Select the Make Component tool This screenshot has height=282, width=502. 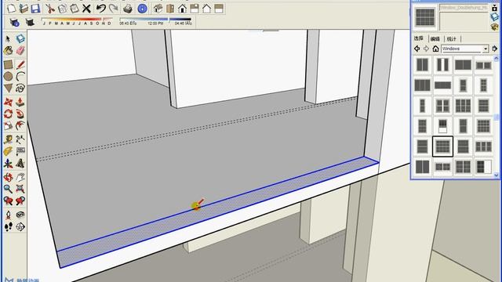tap(20, 38)
